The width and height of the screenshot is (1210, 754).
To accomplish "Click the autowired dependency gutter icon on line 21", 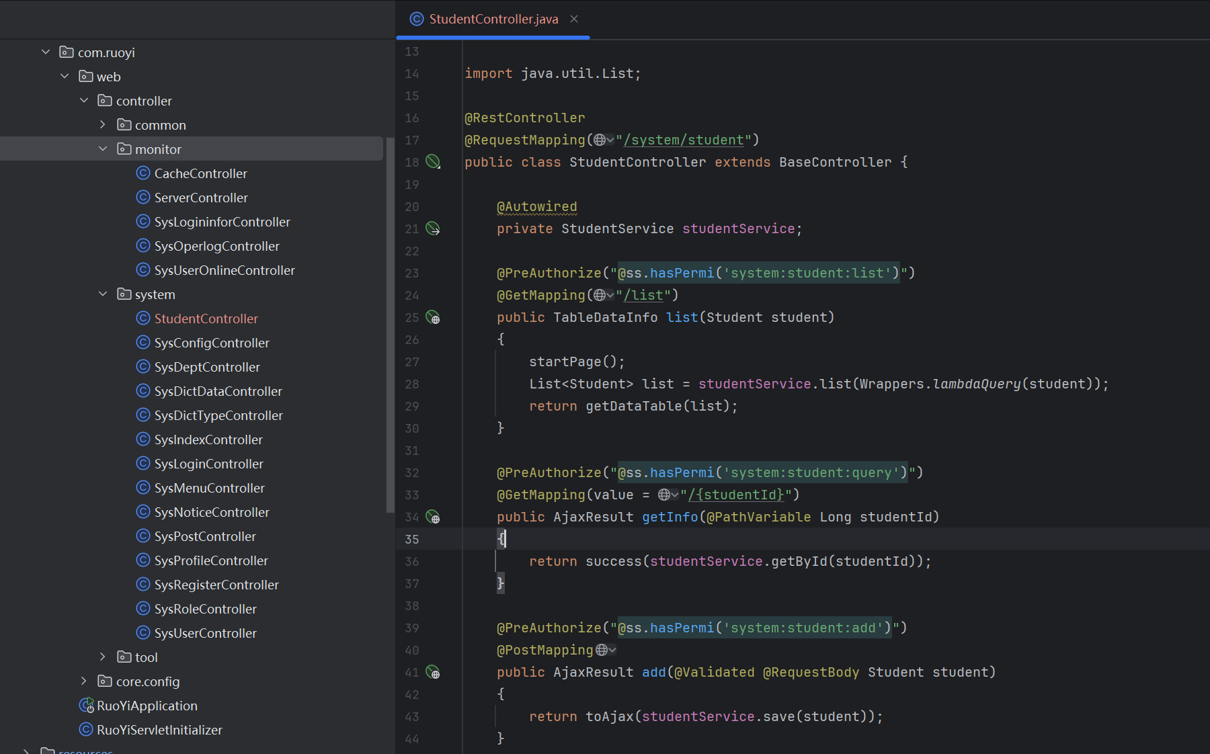I will coord(433,228).
